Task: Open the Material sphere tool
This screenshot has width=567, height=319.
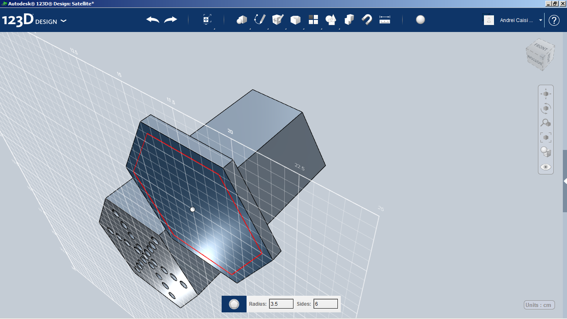Action: [x=420, y=20]
